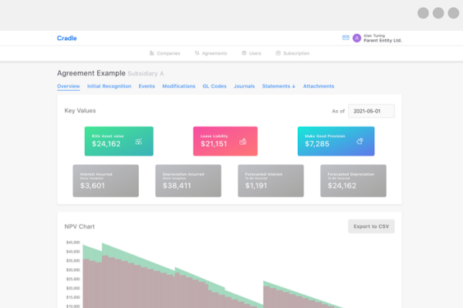
Task: Click the Users nav icon
Action: pos(244,53)
